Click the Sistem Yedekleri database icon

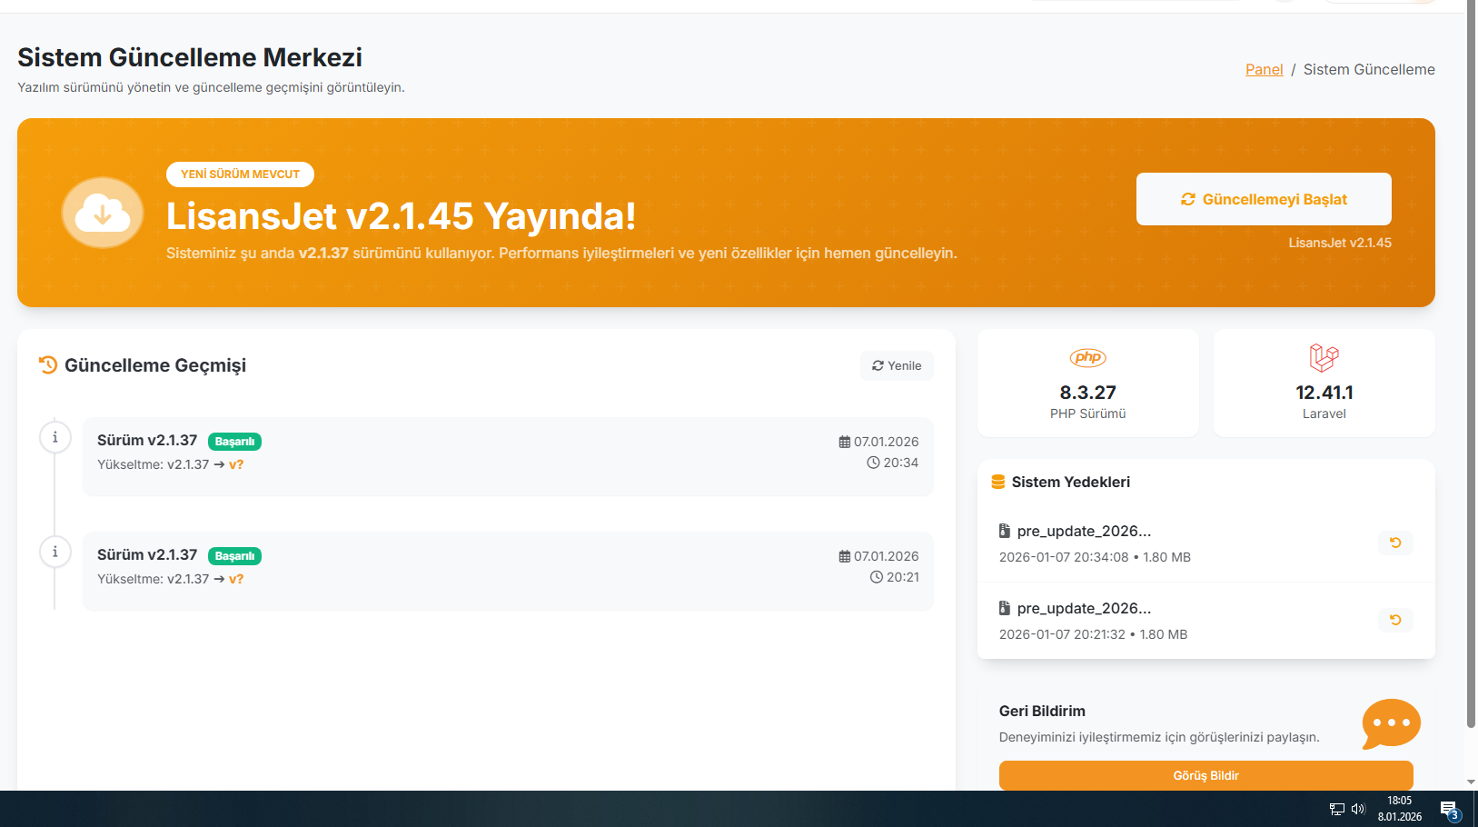pyautogui.click(x=998, y=483)
